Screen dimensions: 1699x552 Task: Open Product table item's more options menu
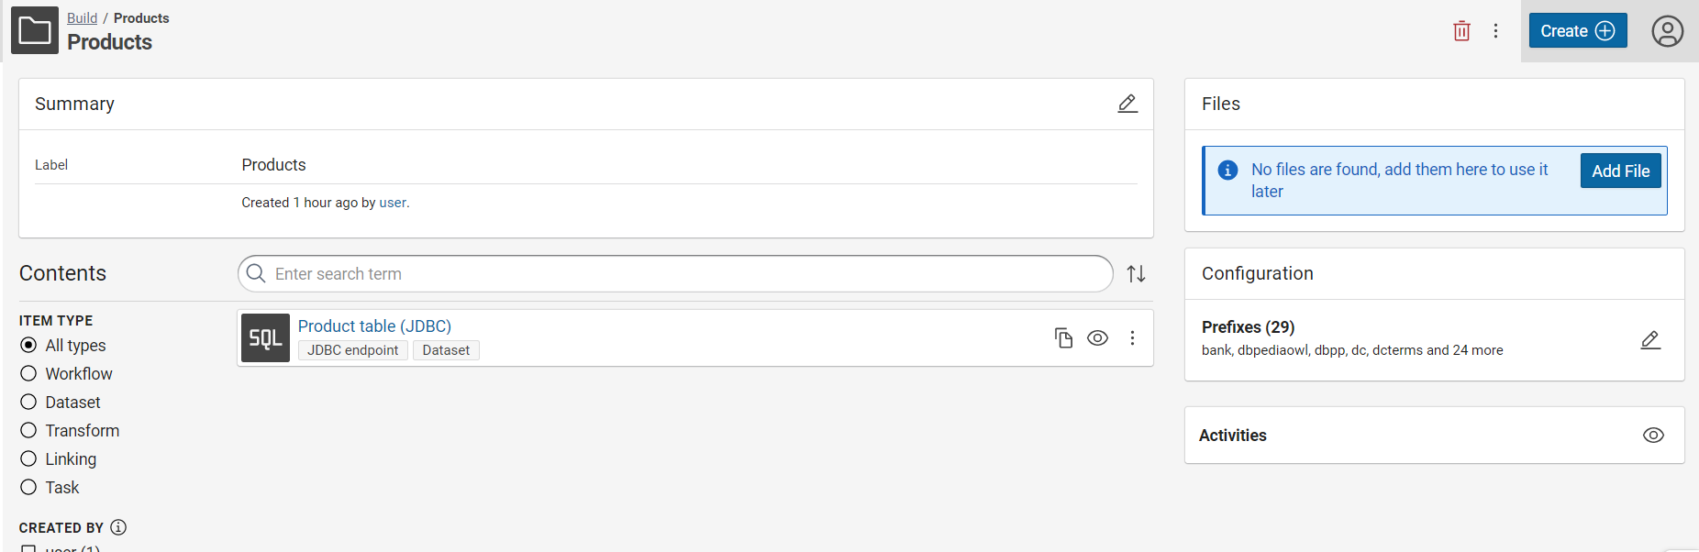[1132, 338]
